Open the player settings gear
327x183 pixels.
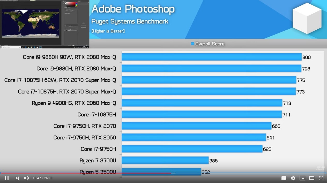click(x=293, y=178)
